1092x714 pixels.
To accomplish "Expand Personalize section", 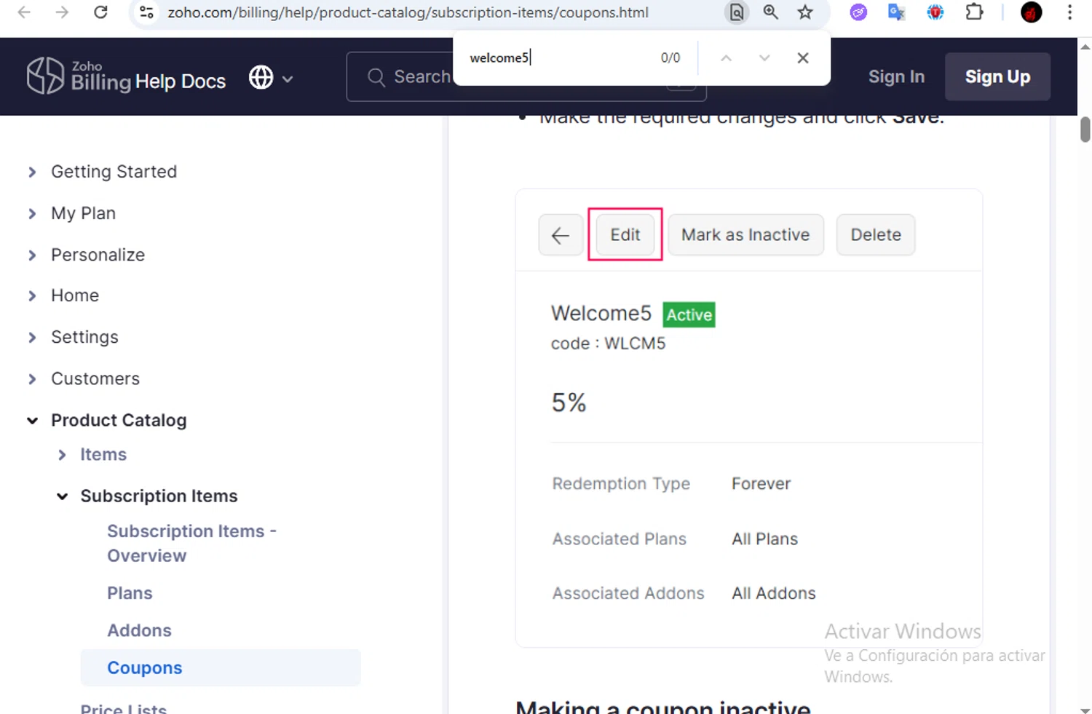I will [32, 255].
